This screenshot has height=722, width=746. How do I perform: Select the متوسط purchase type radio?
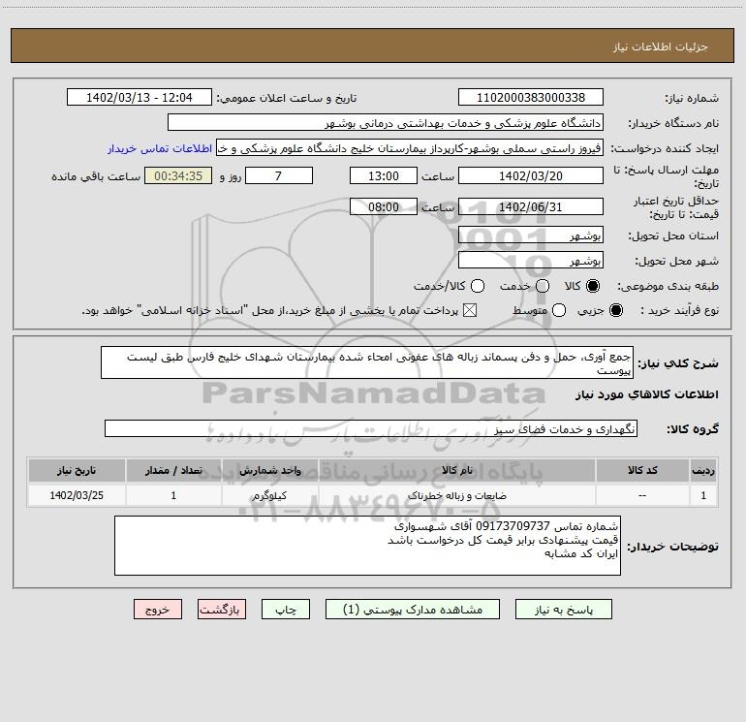(559, 310)
